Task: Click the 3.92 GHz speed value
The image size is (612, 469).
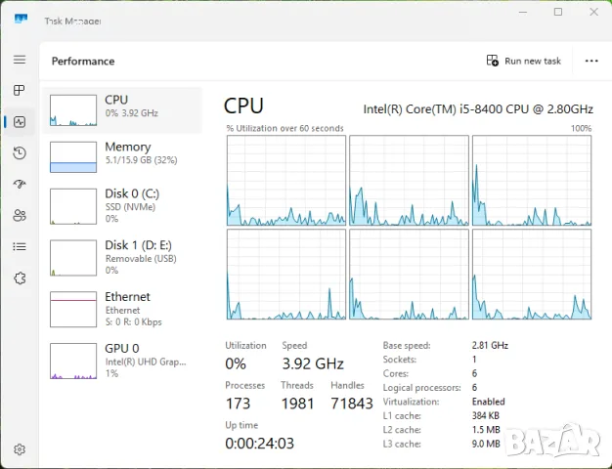Action: (x=313, y=363)
